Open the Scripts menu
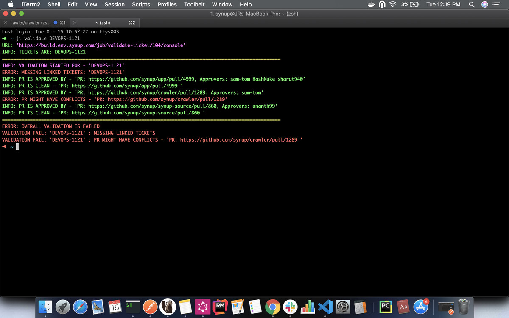Viewport: 509px width, 318px height. click(x=141, y=4)
